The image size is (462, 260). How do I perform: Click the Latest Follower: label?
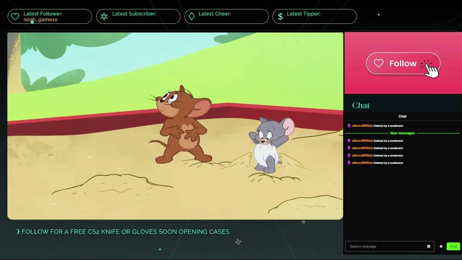pyautogui.click(x=43, y=14)
